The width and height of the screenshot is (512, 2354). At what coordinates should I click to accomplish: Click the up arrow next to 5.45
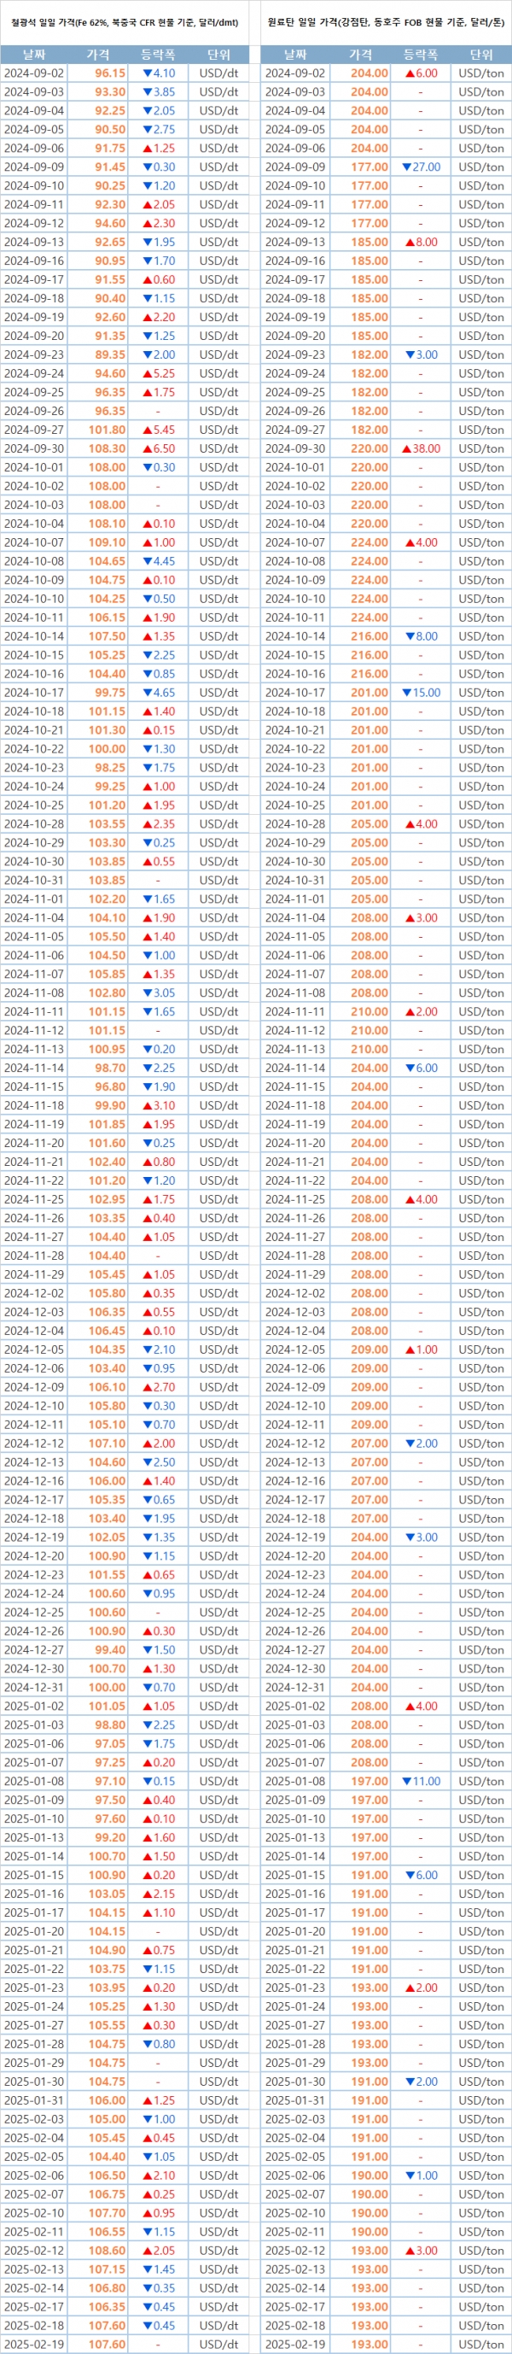(x=147, y=430)
